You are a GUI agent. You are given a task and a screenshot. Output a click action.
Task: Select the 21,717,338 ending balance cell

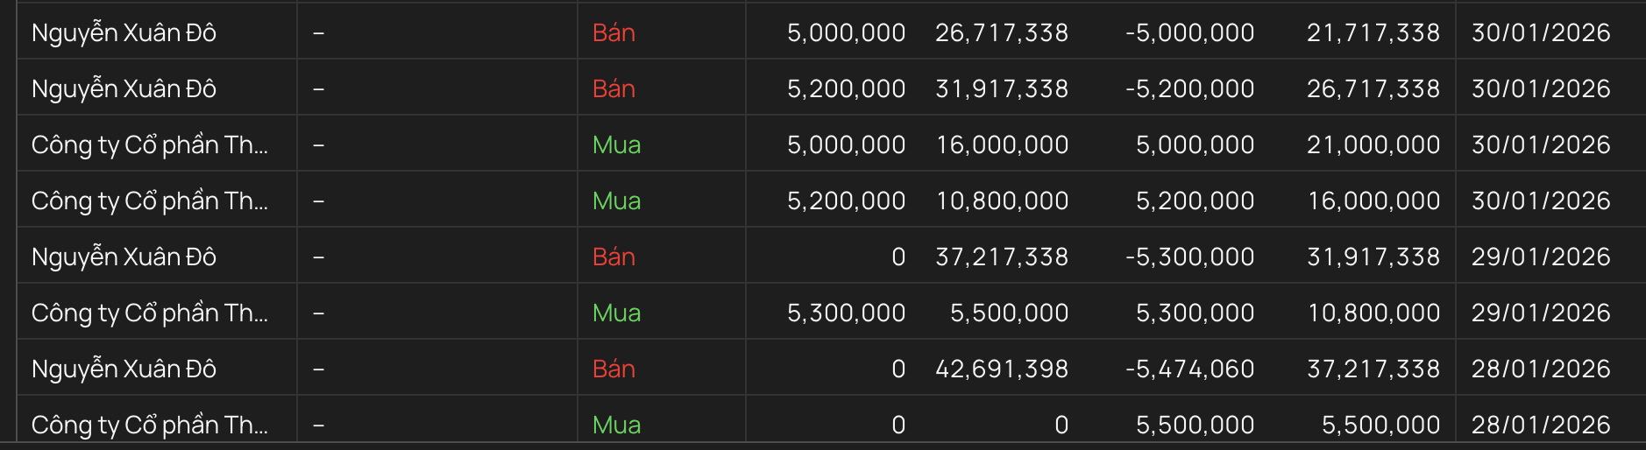point(1373,32)
